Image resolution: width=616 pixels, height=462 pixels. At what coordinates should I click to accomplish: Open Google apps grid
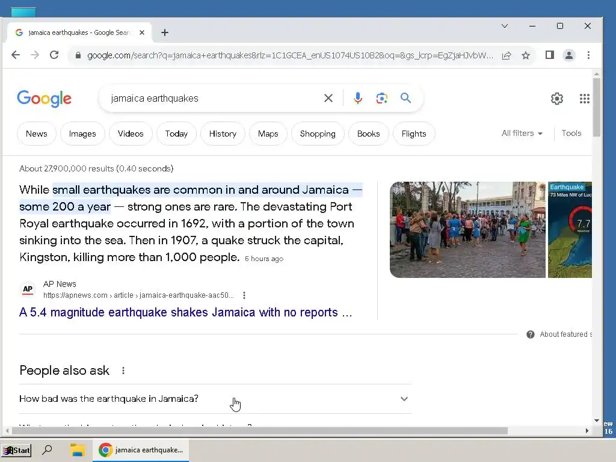[585, 99]
